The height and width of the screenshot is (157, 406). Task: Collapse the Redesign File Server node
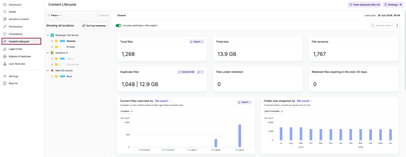pyautogui.click(x=48, y=35)
